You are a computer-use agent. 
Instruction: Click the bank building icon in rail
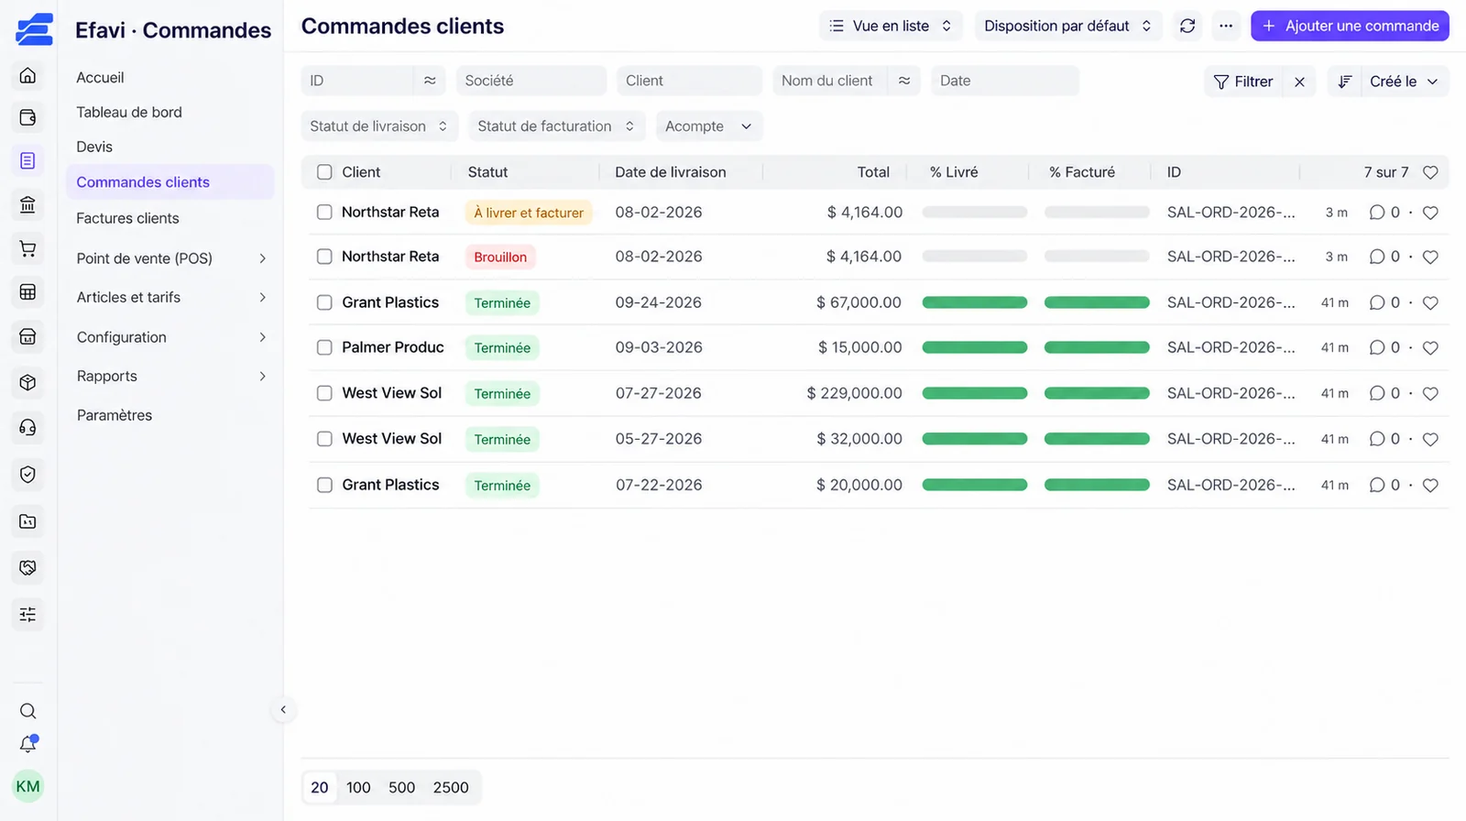pos(27,204)
